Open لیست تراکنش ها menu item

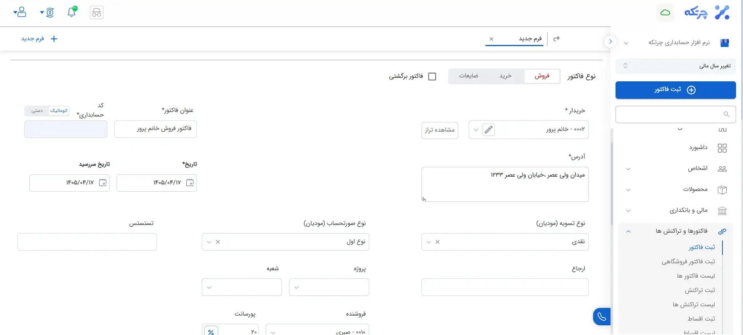click(694, 304)
